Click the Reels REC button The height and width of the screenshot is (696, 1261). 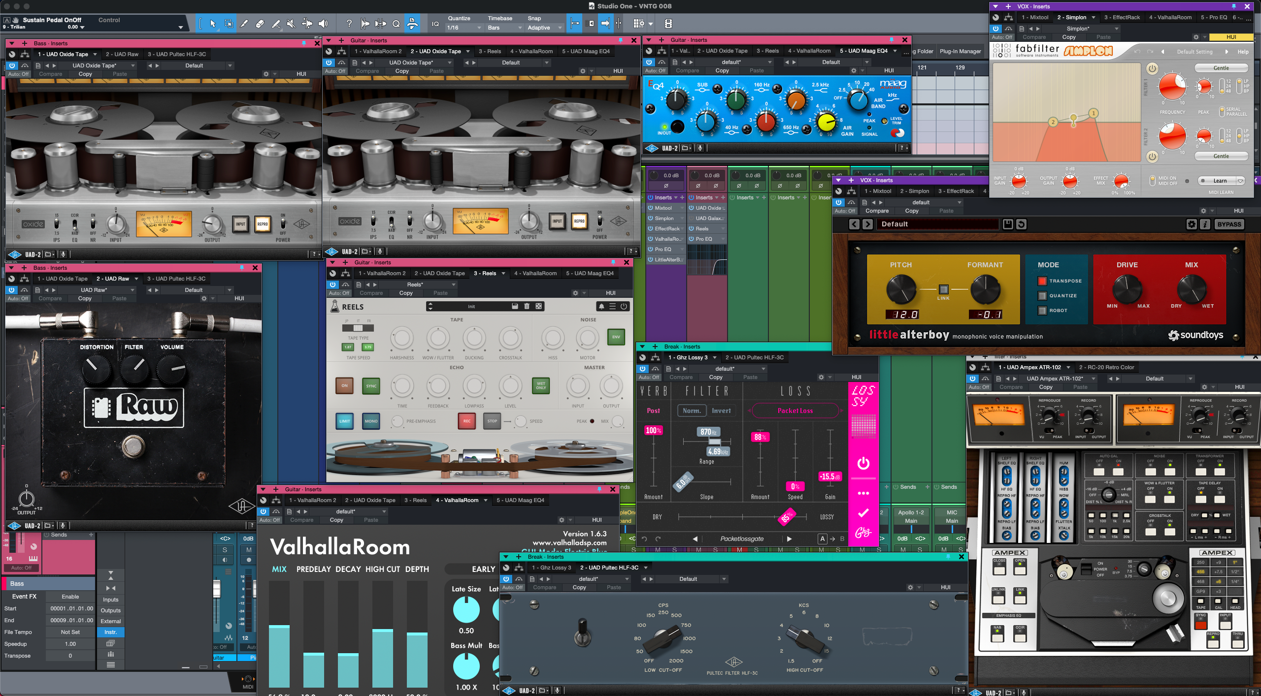click(x=466, y=421)
